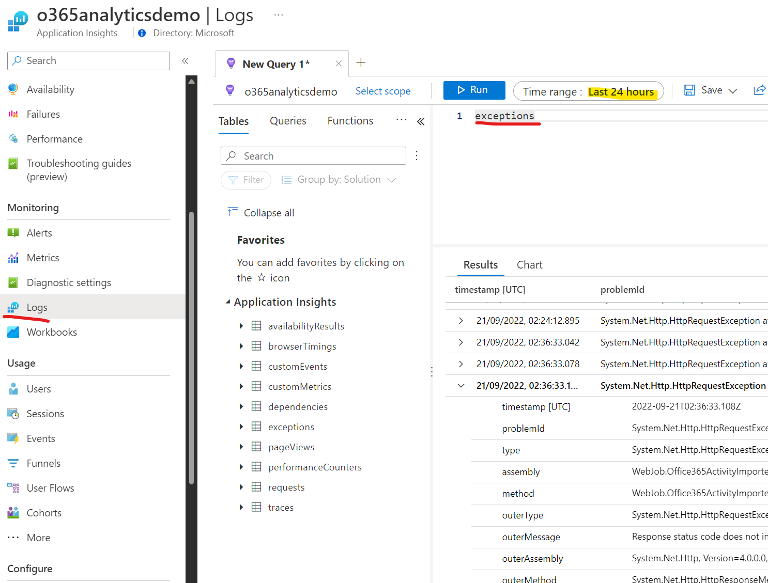Click Collapse all
768x583 pixels.
269,213
